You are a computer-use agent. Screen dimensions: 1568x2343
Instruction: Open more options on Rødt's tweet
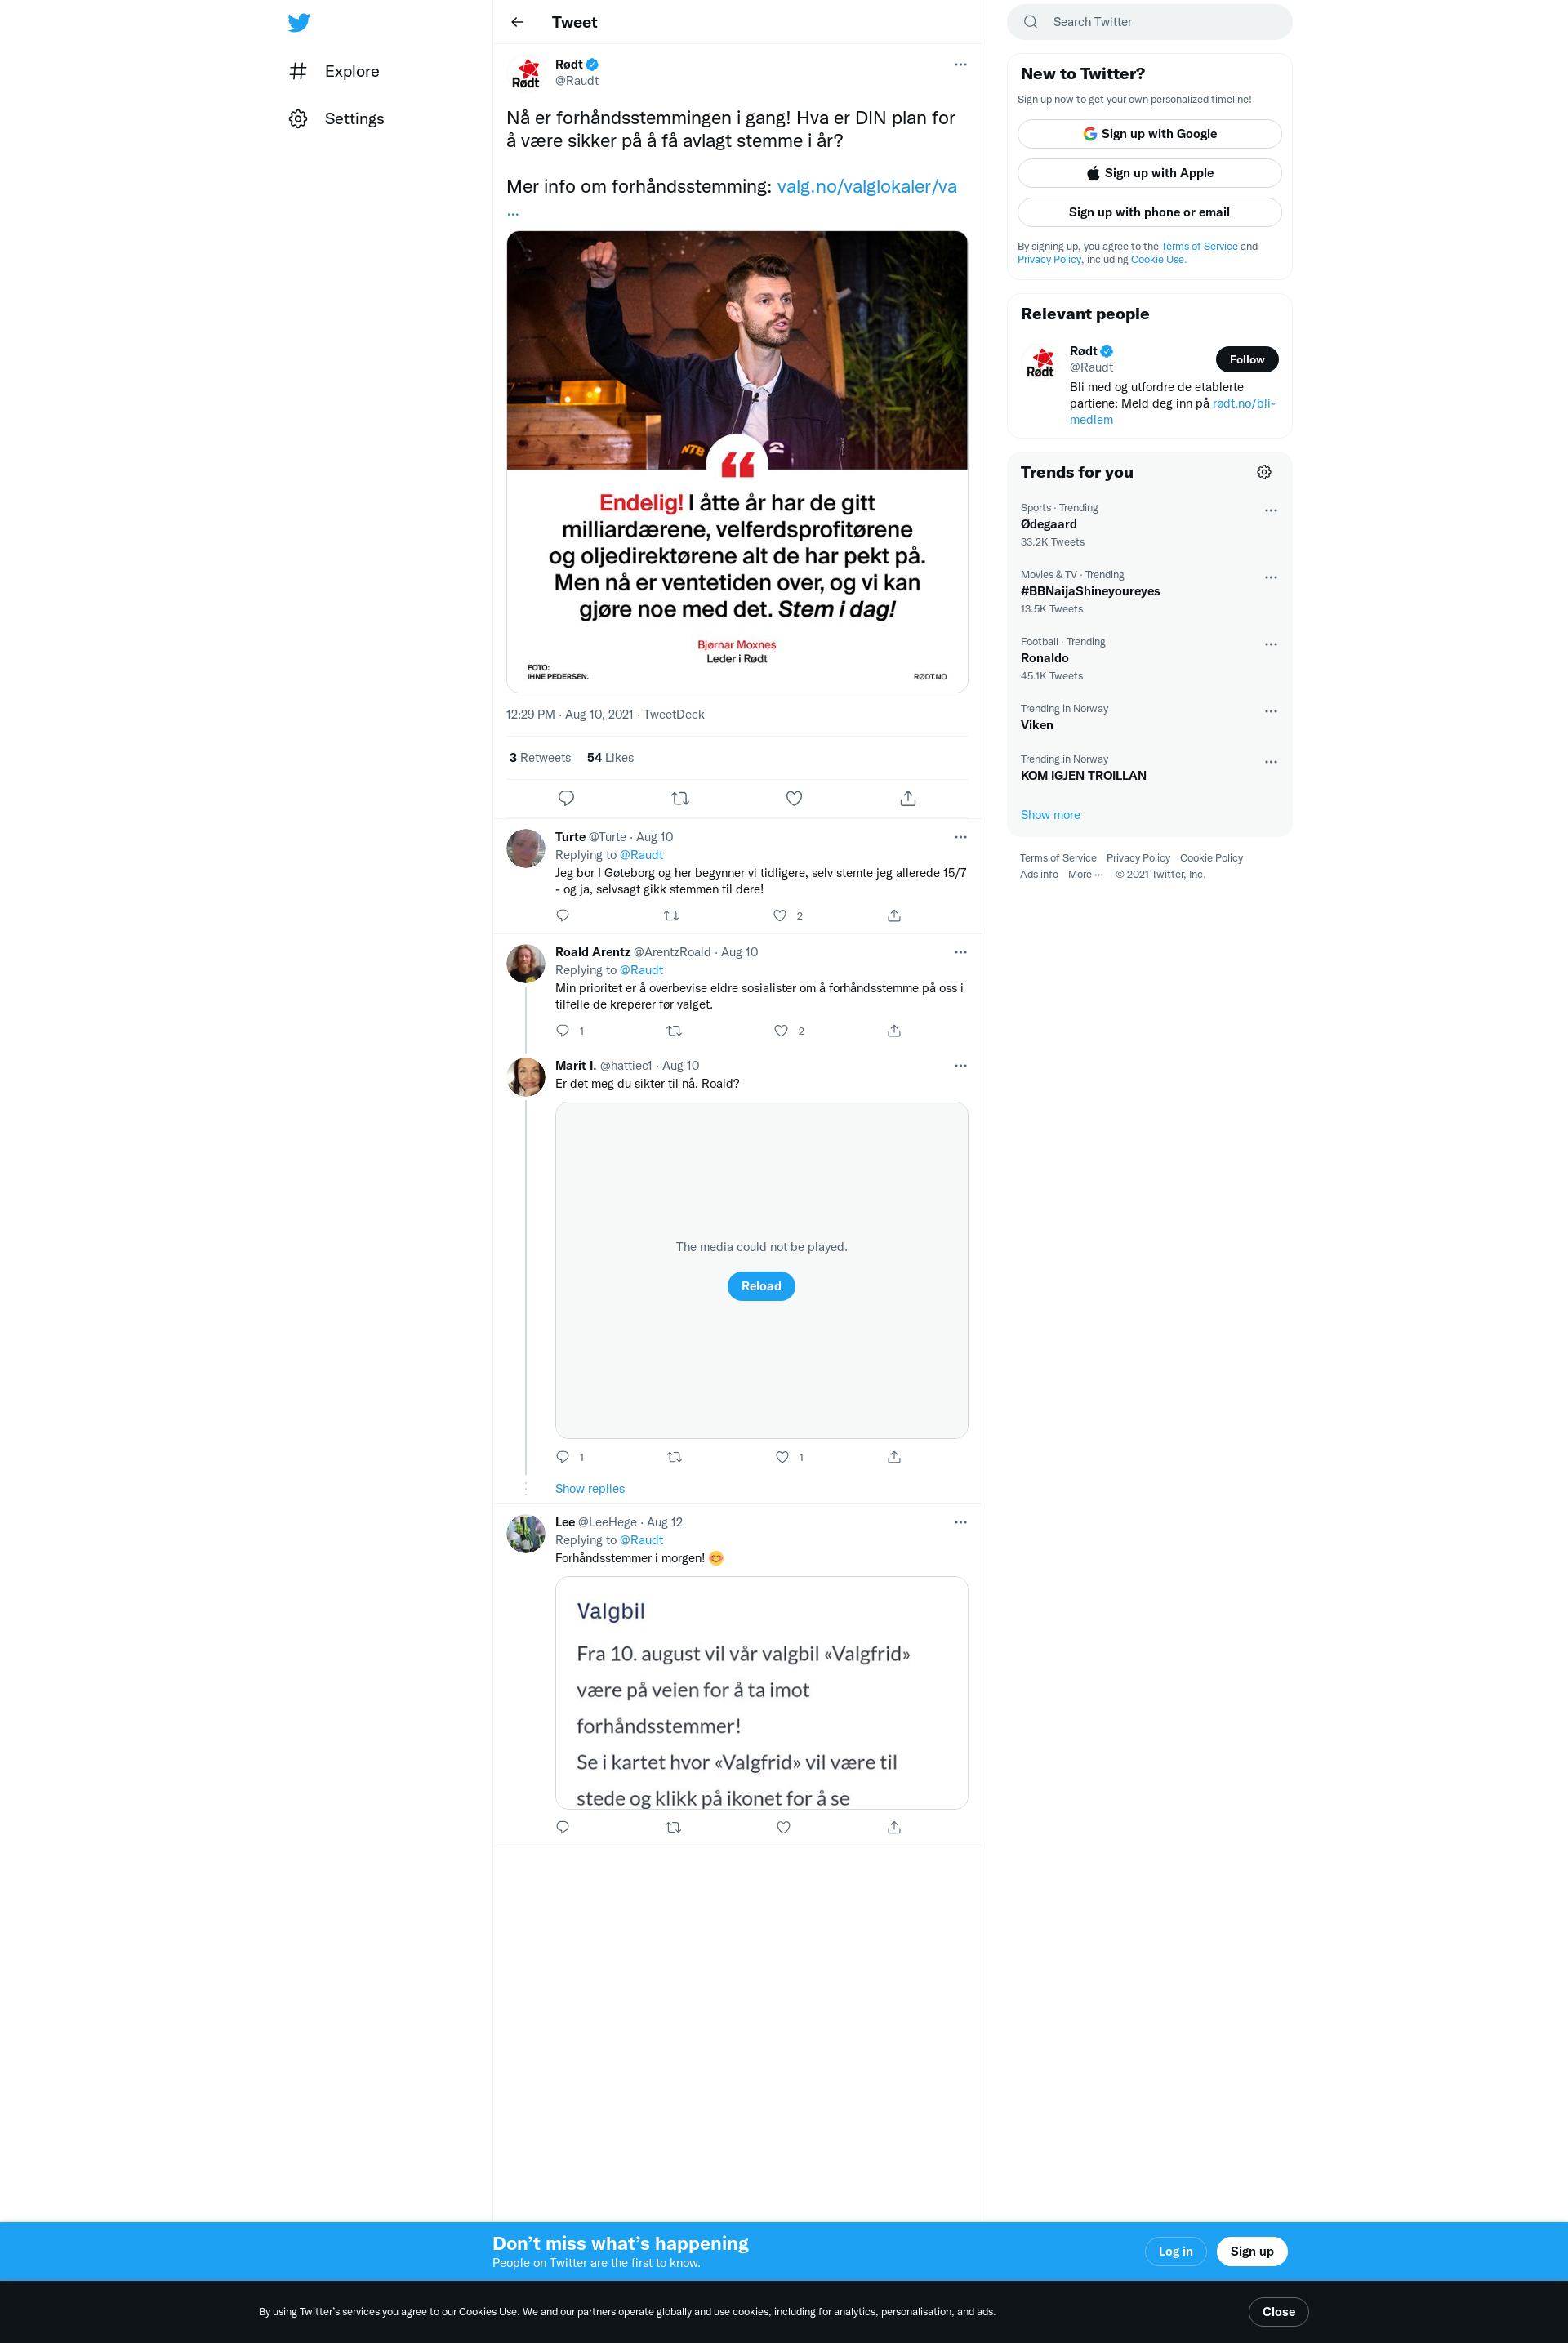[960, 65]
